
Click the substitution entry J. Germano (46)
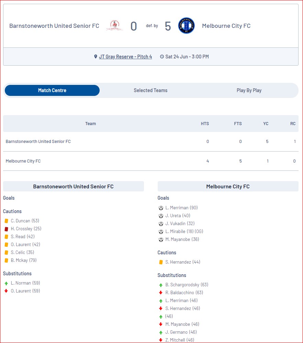(181, 332)
